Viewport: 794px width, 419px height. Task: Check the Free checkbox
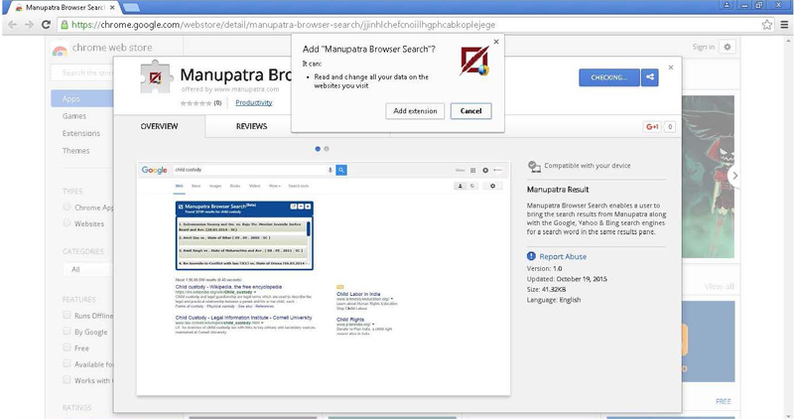[66, 348]
